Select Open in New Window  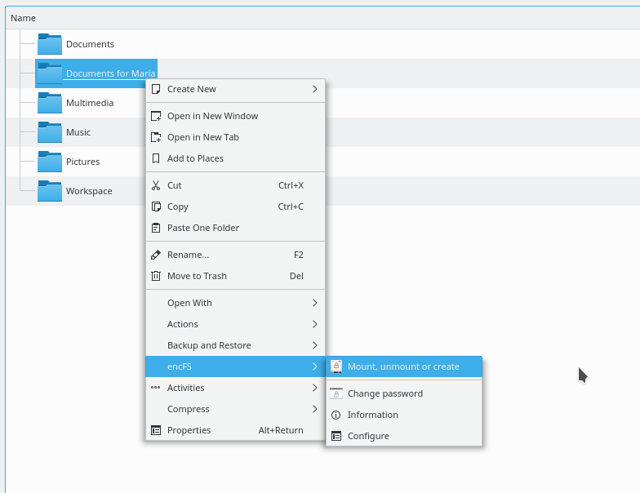(235, 116)
